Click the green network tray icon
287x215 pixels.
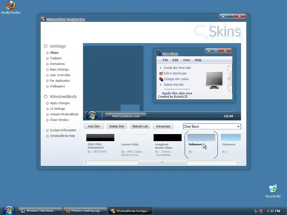coord(256,211)
